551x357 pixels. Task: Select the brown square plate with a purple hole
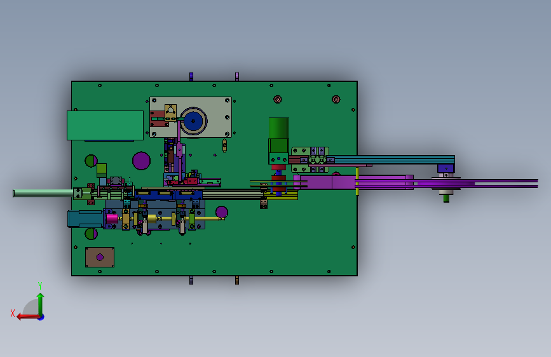tap(100, 257)
